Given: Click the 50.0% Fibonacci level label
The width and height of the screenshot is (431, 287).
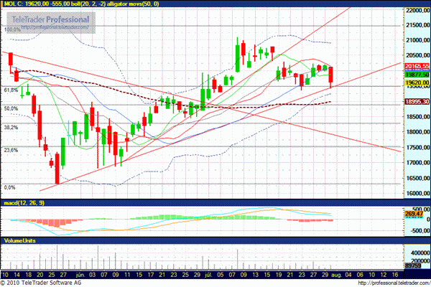Looking at the screenshot, I should [11, 108].
